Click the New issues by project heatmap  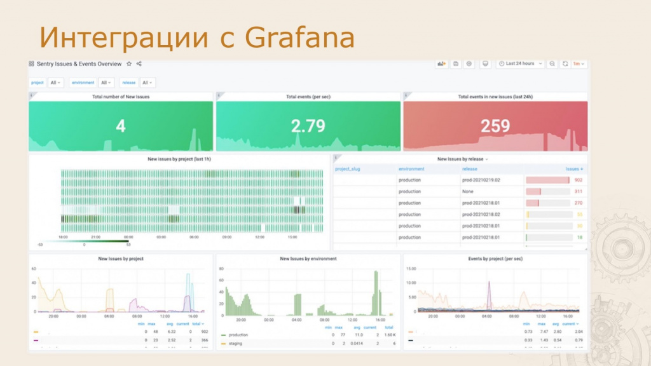click(192, 200)
